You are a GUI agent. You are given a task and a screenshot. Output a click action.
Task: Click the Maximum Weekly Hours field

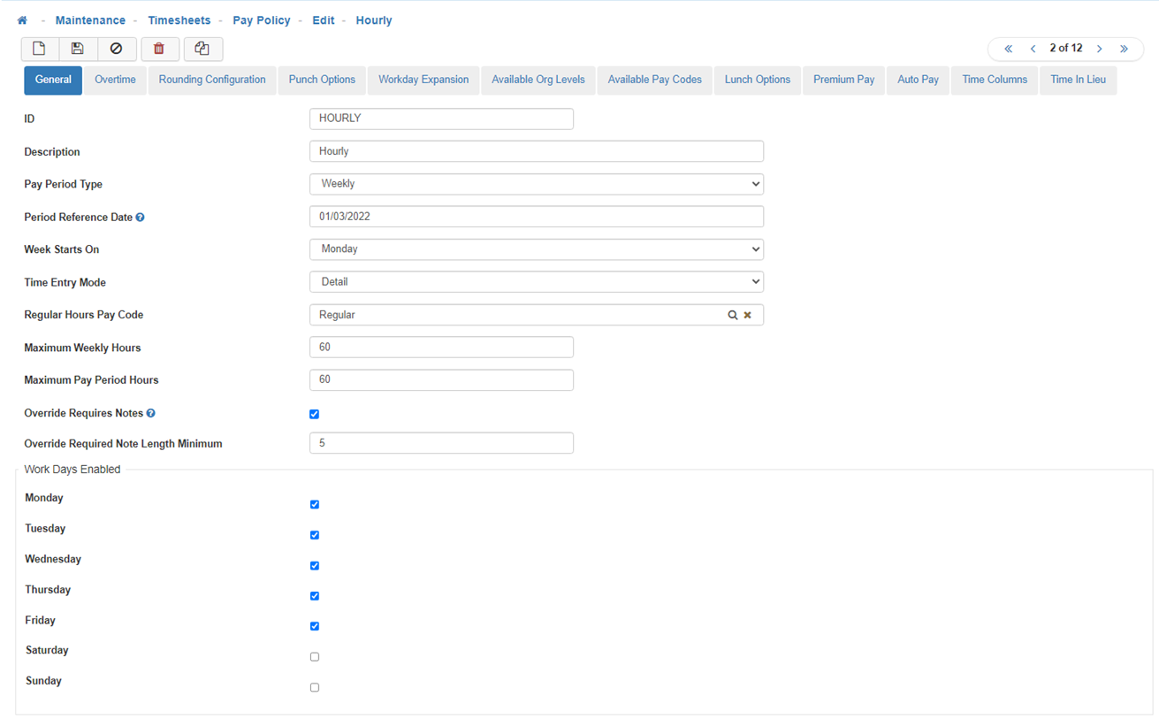click(441, 348)
